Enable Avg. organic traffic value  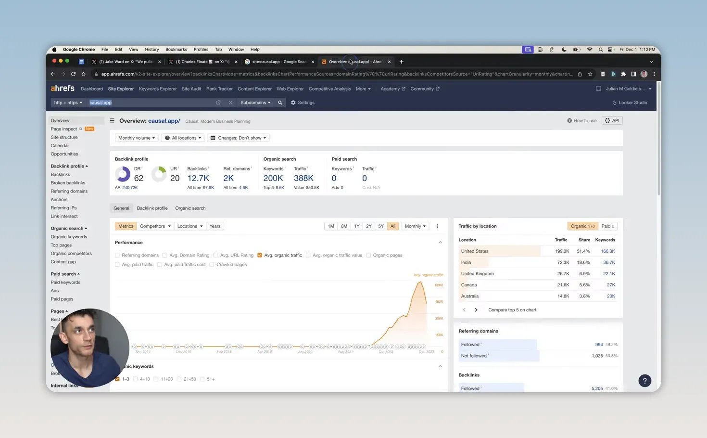point(308,255)
